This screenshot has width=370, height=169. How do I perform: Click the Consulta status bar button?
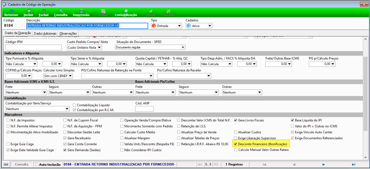pos(22,164)
